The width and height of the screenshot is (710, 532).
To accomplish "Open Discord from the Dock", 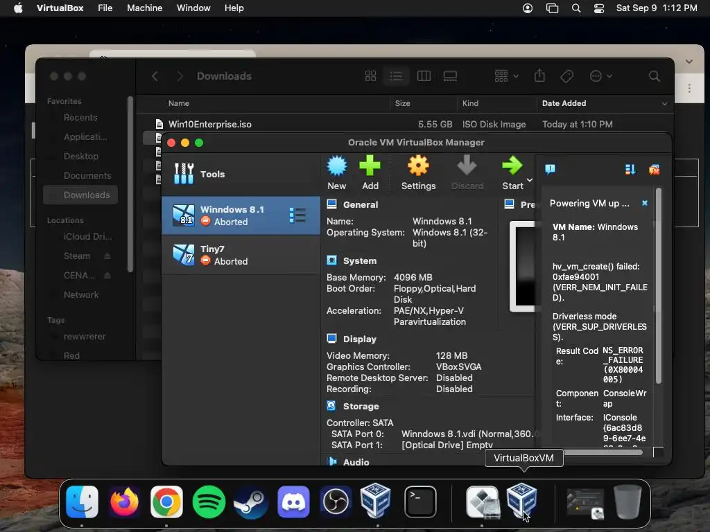I will 293,502.
